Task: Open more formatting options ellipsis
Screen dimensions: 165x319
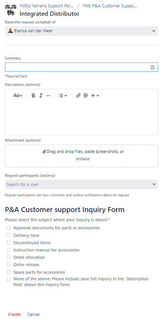Action: coord(48,95)
